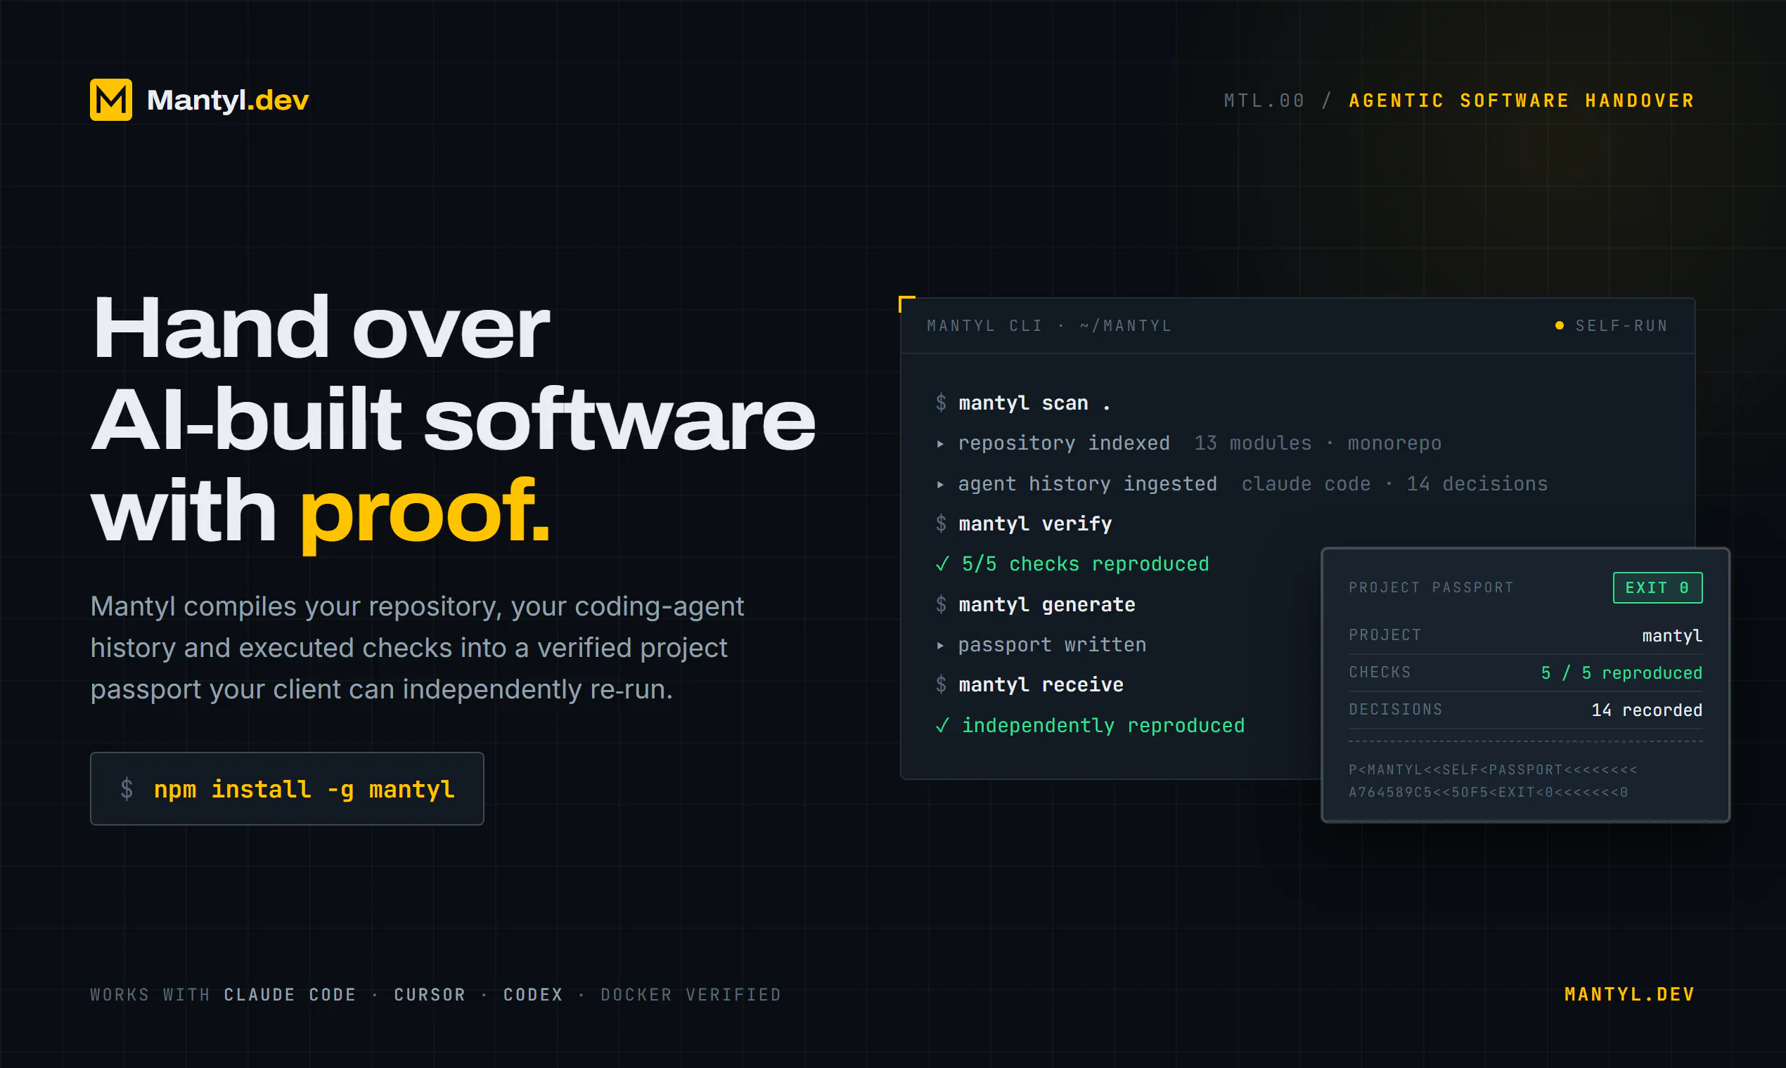Screen dimensions: 1786x1068
Task: Select the repository indexed text
Action: [1064, 443]
